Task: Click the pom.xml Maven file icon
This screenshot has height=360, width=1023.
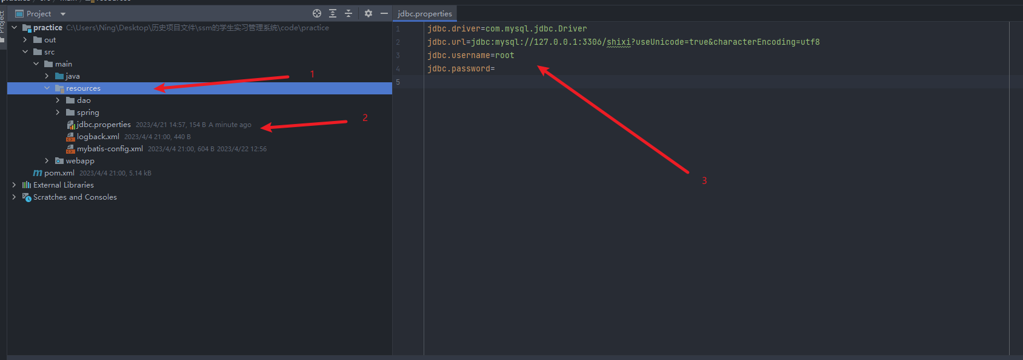Action: click(x=38, y=173)
